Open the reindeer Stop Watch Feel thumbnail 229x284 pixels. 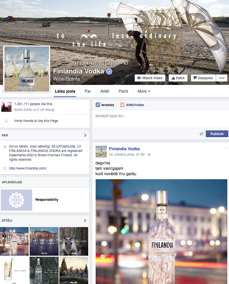click(74, 241)
